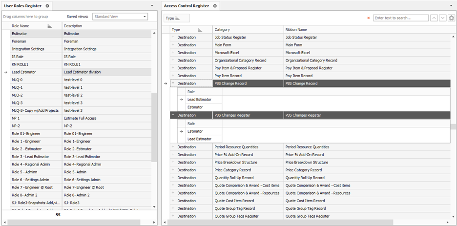Click the red clear search X icon
Image resolution: width=457 pixels, height=226 pixels.
click(368, 18)
